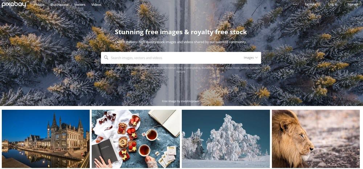Open the Illustrations tab
Viewport: 363px width, 169px height.
click(x=59, y=5)
